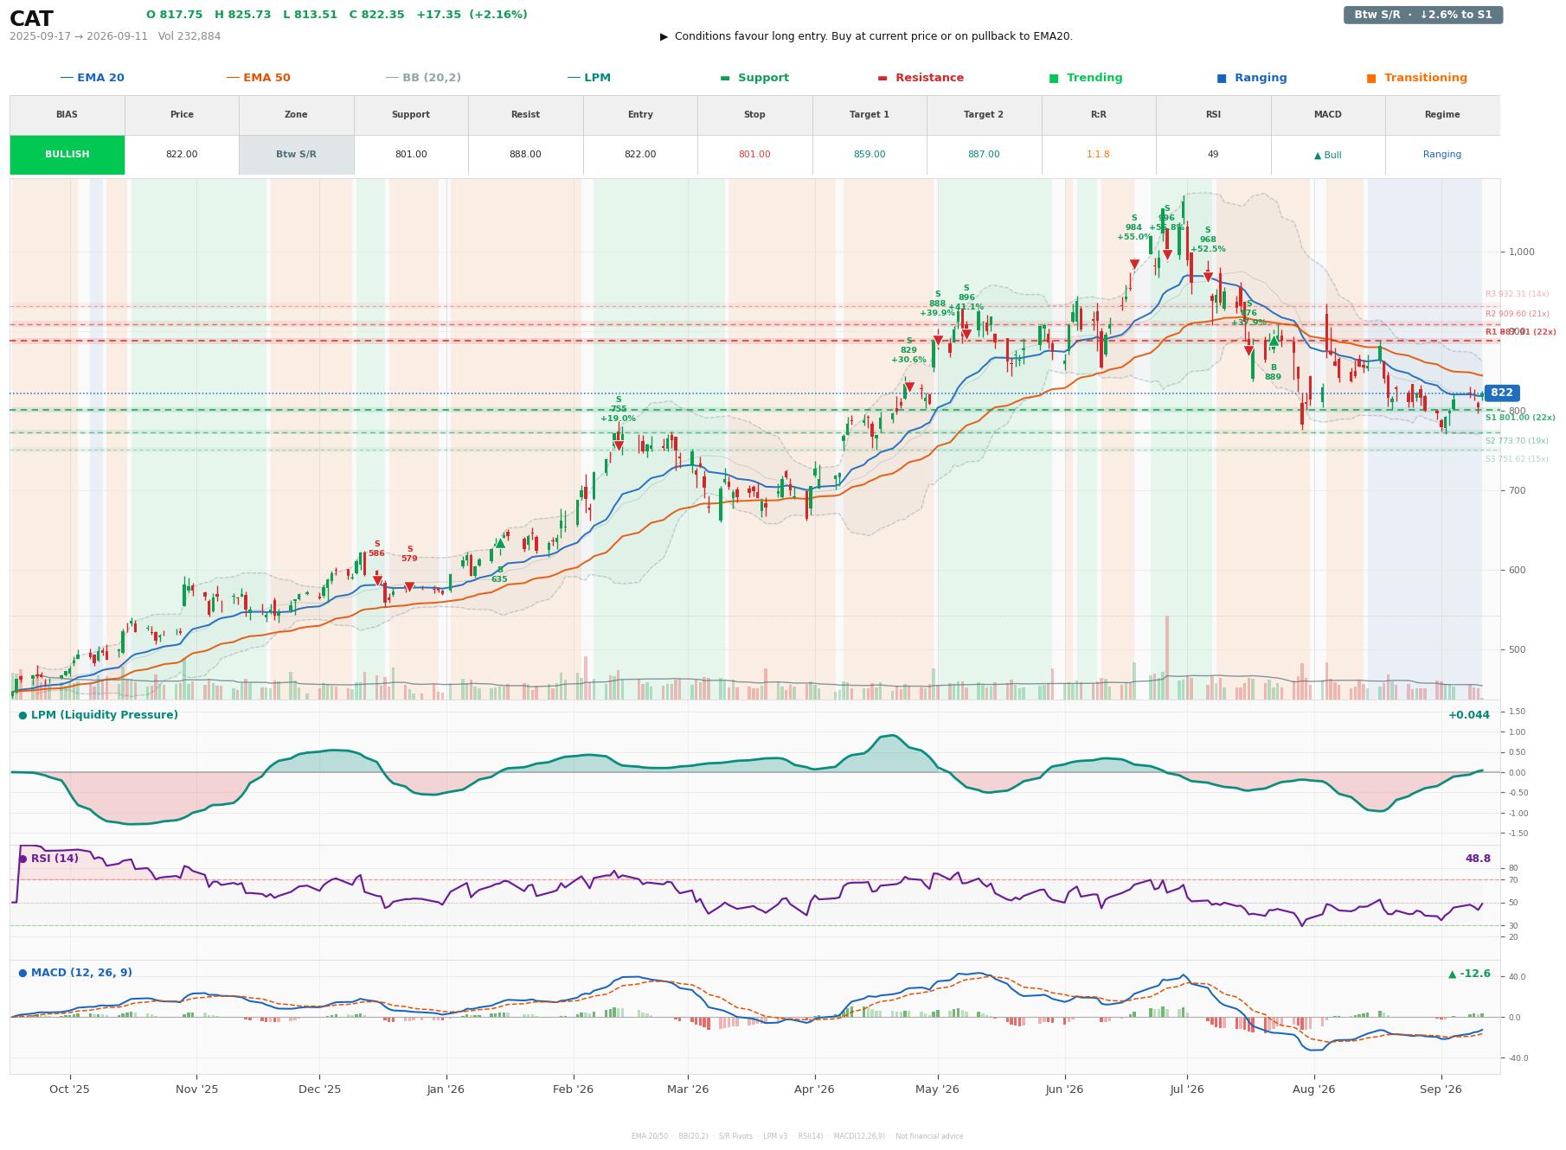Click the S2 773.70 (19x) support label
The height and width of the screenshot is (1150, 1566).
pyautogui.click(x=1517, y=441)
